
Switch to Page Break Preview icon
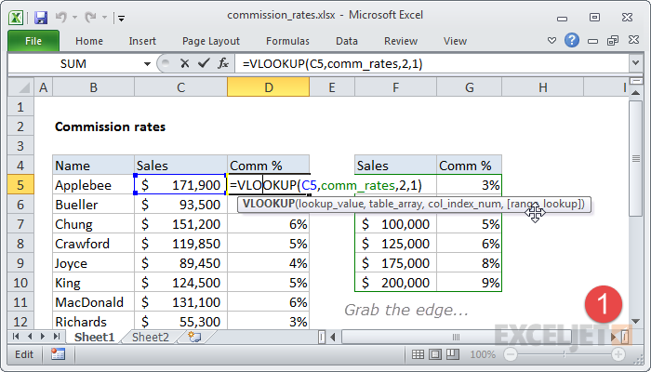[453, 354]
